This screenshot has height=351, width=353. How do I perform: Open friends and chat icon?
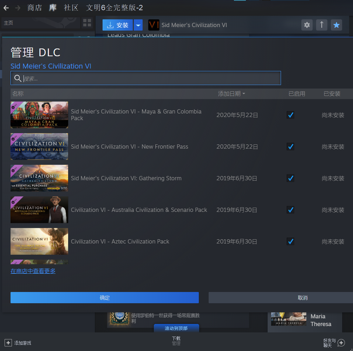(341, 343)
